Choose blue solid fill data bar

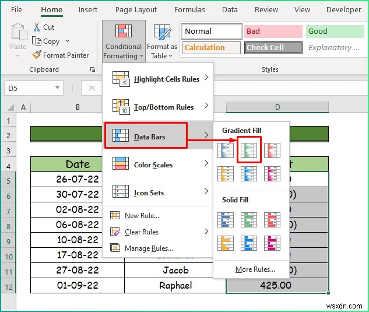pos(226,220)
